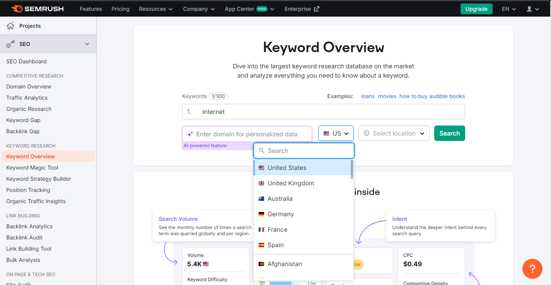Open the EN language selector
Viewport: 551px width, 285px height.
(x=509, y=9)
